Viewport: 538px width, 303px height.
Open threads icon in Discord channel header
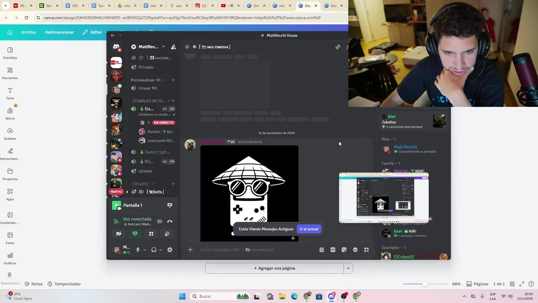(x=338, y=47)
